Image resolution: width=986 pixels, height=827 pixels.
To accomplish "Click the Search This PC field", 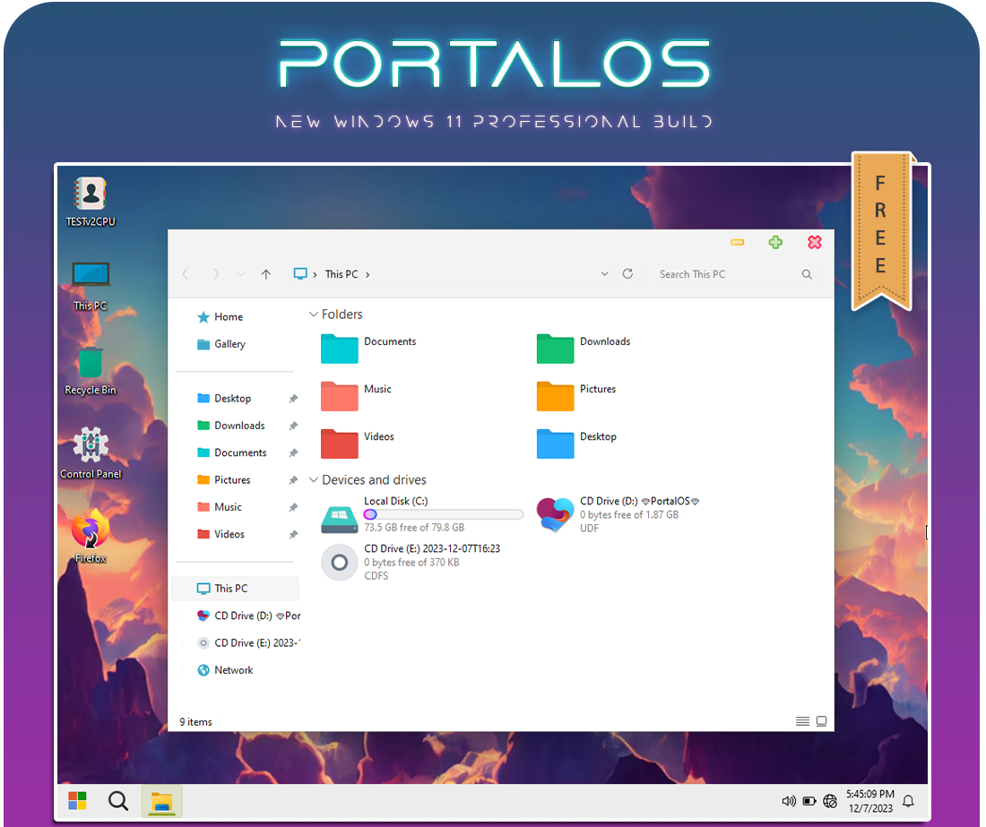I will point(726,274).
